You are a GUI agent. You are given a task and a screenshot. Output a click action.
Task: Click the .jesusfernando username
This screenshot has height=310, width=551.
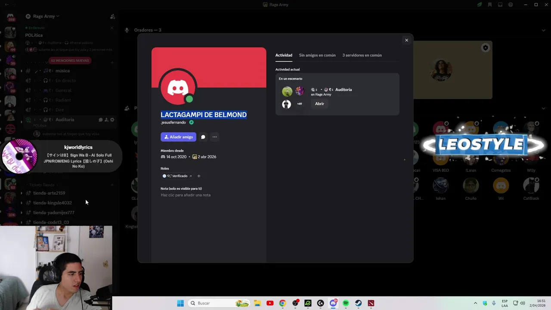point(173,122)
